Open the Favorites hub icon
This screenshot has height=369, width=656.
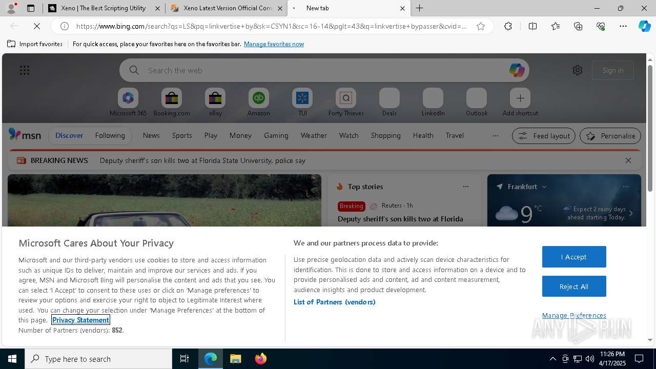coord(556,26)
